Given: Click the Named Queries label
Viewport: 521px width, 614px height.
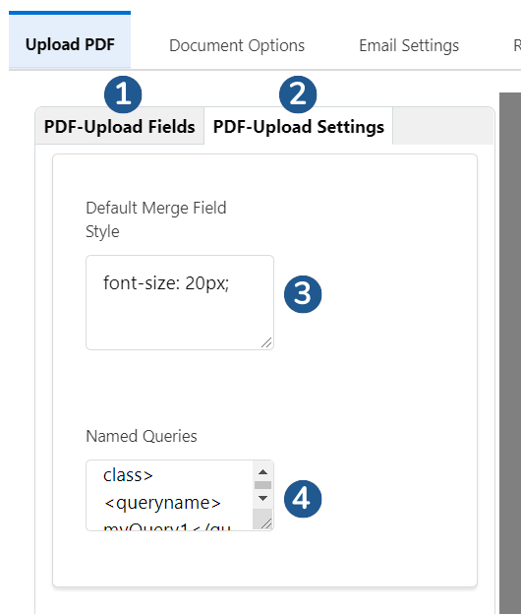Looking at the screenshot, I should click(x=142, y=436).
